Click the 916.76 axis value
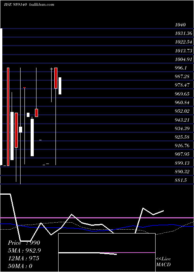This screenshot has width=194, height=272. [x=182, y=146]
